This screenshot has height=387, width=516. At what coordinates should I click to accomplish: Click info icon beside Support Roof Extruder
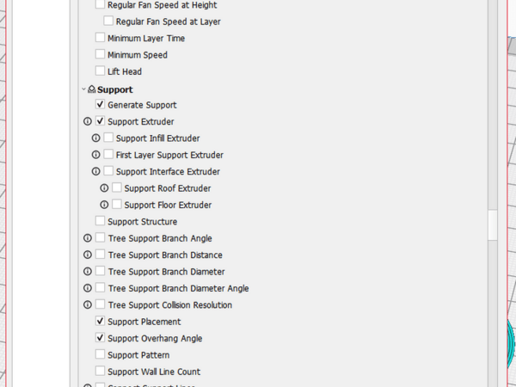(x=105, y=188)
